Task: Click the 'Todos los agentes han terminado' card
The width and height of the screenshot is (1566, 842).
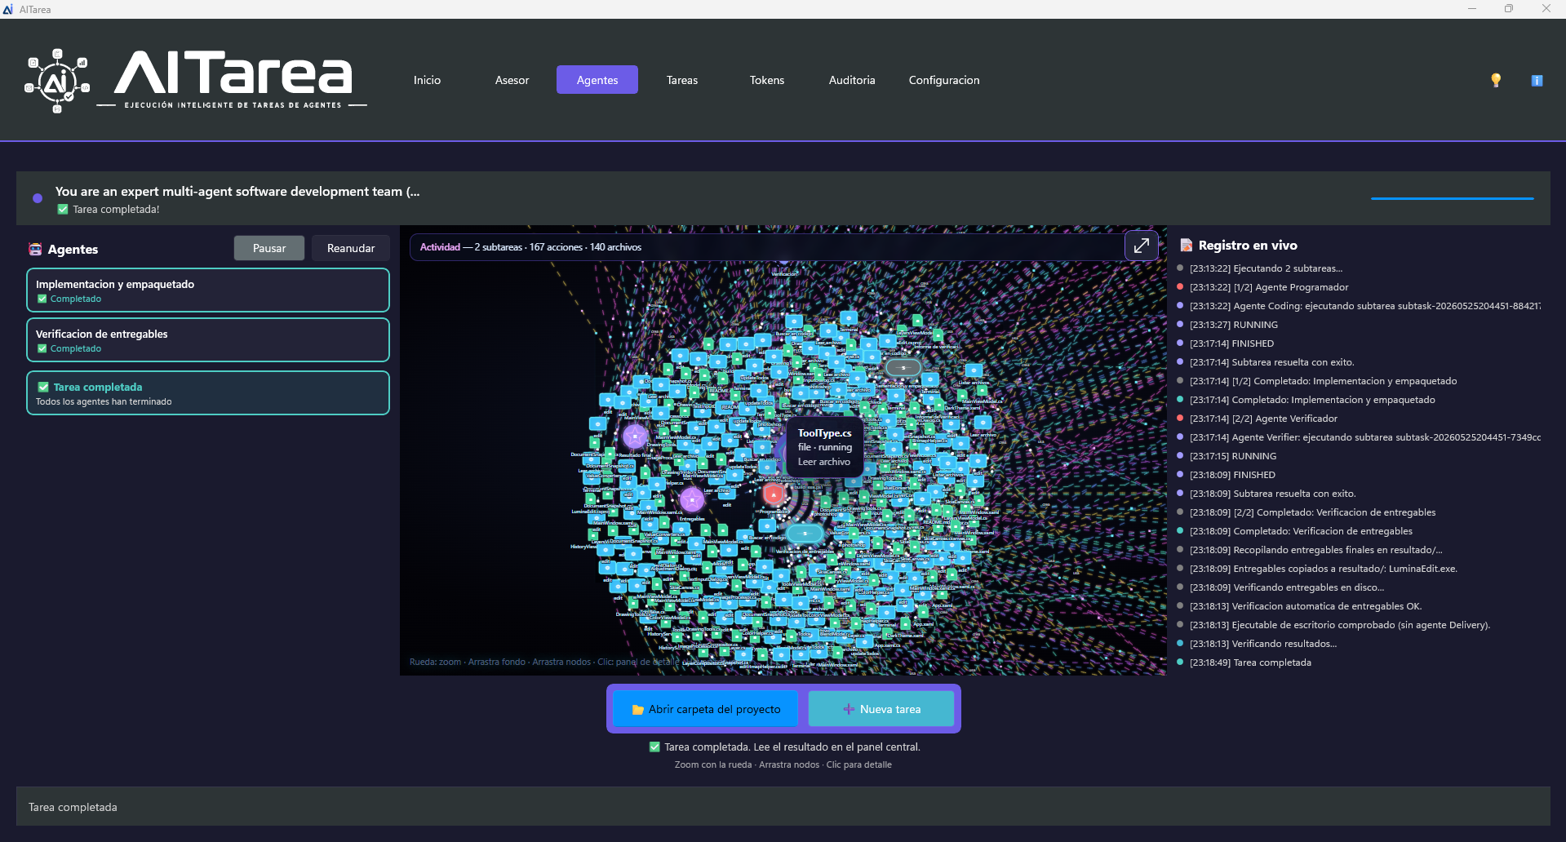Action: click(208, 393)
